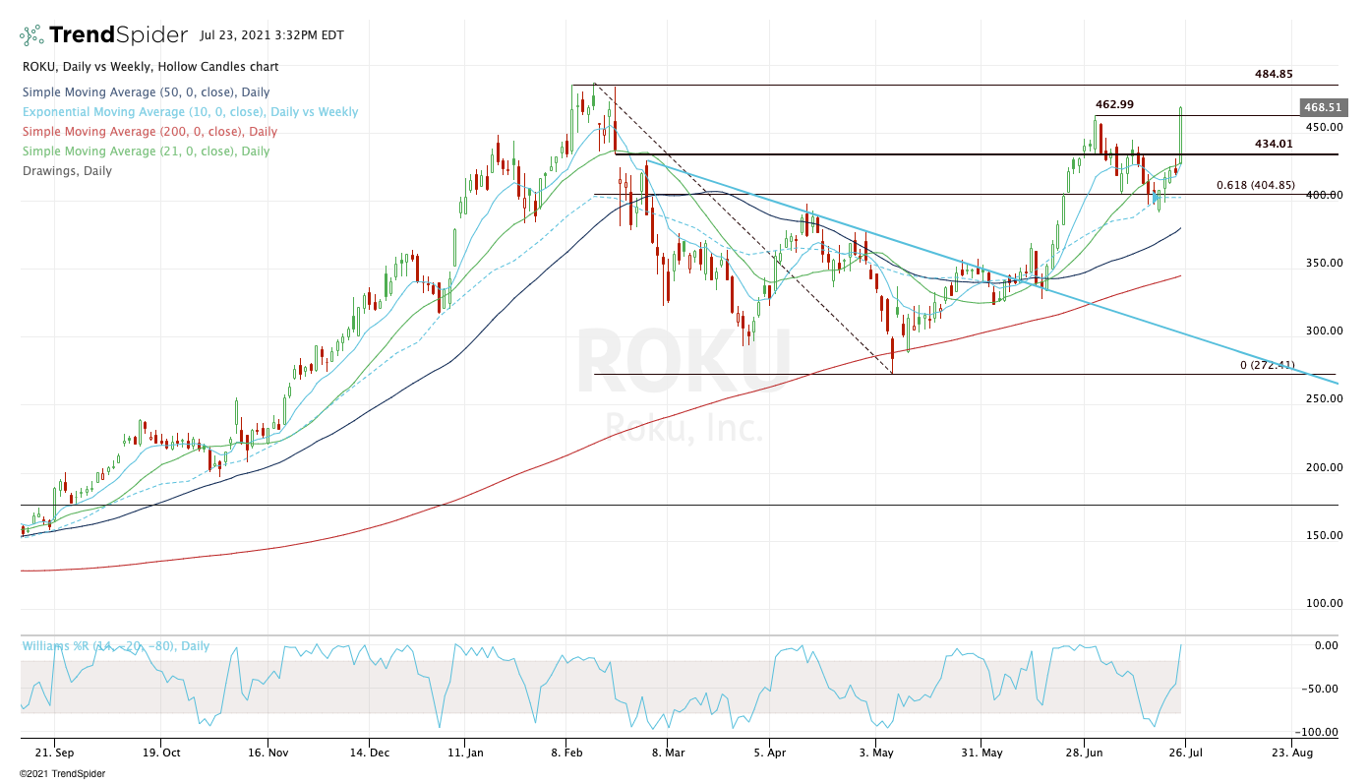Select the Simple Moving Average 200 legend entry

pos(149,132)
